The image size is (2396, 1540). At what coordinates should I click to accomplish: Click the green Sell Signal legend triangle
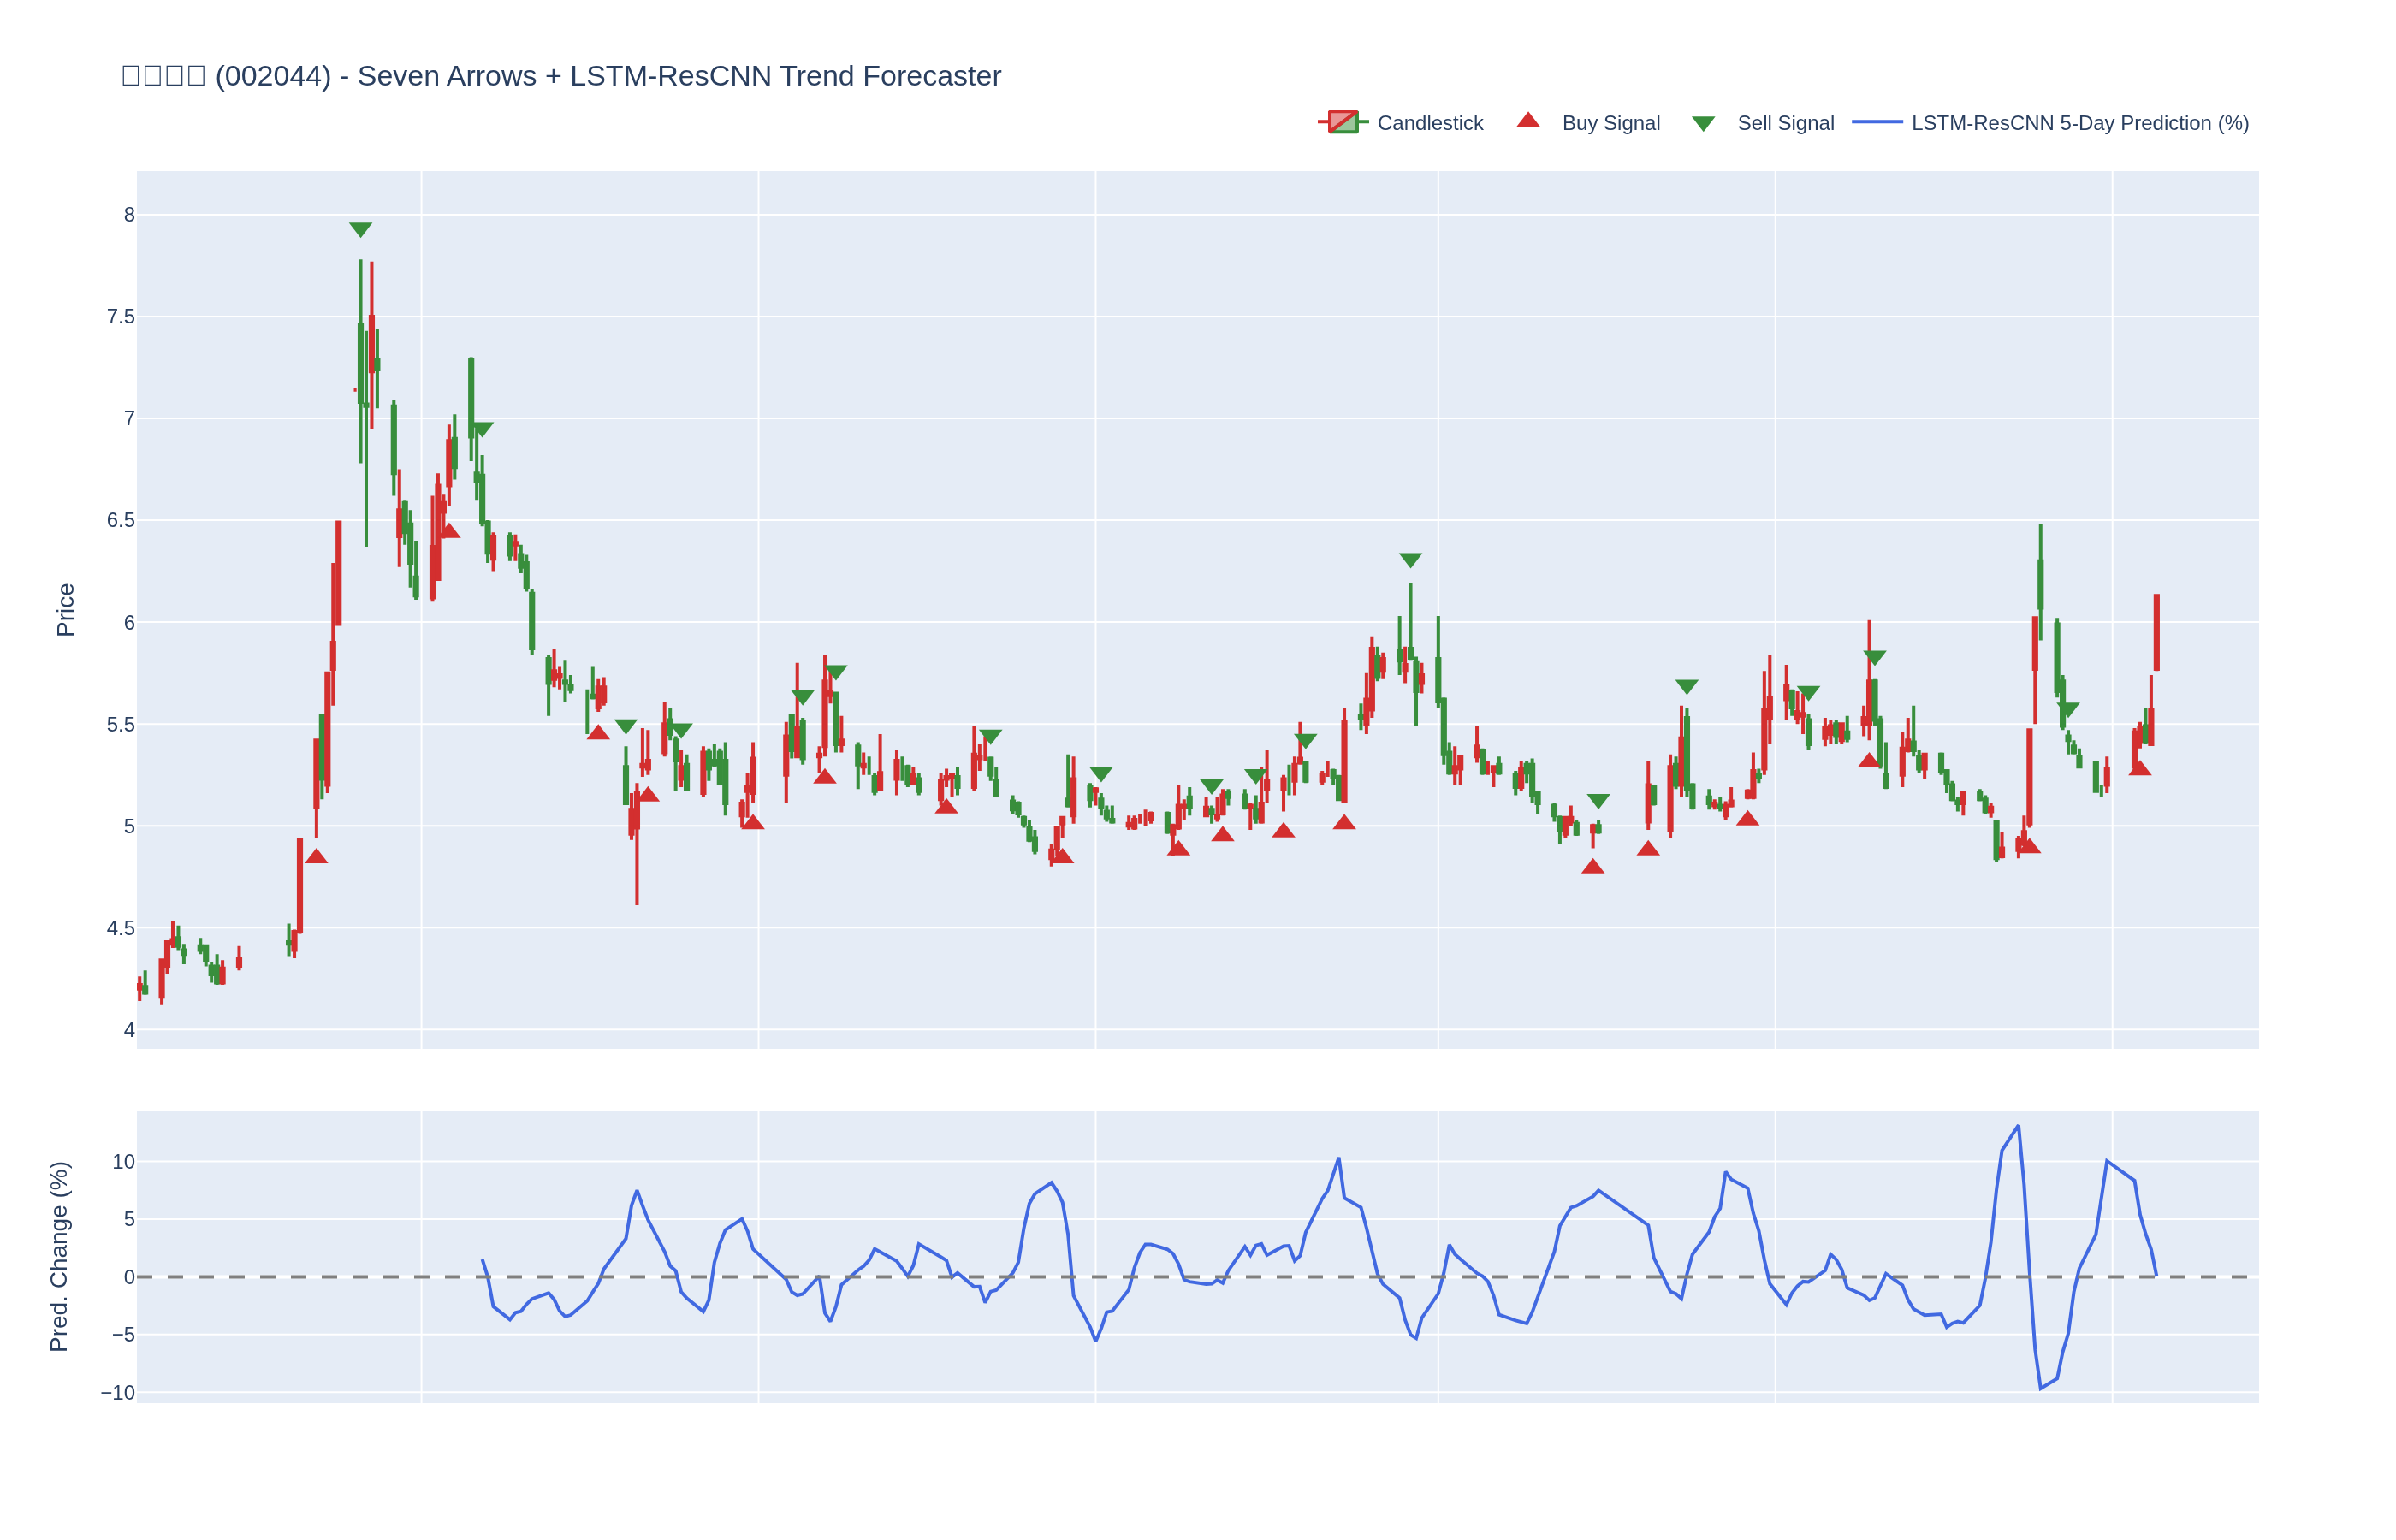click(1703, 124)
